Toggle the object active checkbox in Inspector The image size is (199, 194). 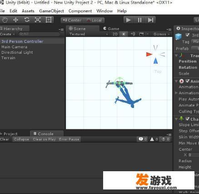tap(188, 35)
